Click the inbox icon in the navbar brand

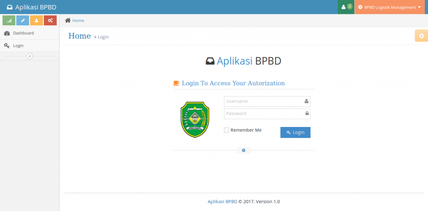pyautogui.click(x=10, y=8)
